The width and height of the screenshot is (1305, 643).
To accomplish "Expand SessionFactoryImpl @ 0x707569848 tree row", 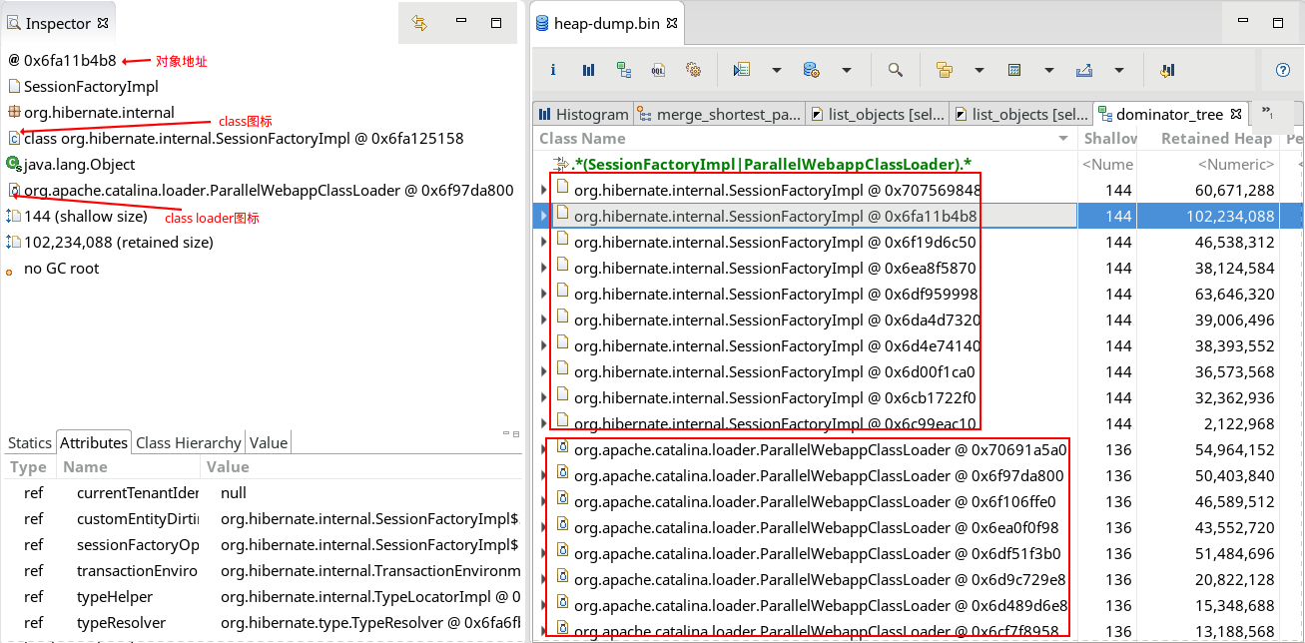I will coord(543,190).
